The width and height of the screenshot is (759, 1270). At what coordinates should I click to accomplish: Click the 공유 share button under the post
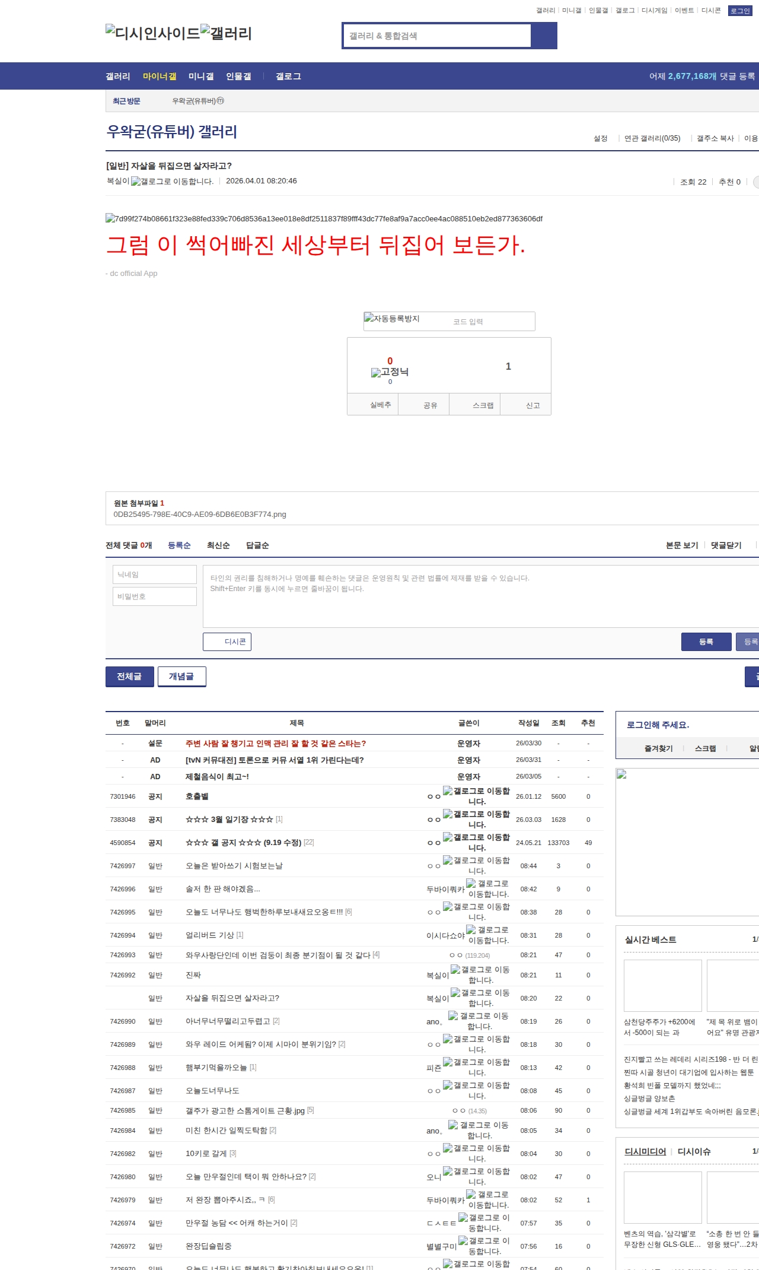click(430, 405)
